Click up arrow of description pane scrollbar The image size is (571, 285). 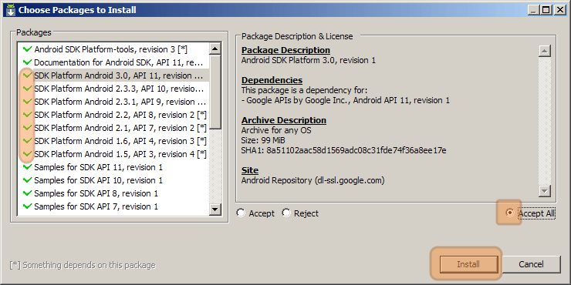click(x=545, y=51)
